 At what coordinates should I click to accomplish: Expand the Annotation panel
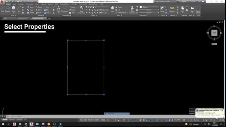pos(67,16)
